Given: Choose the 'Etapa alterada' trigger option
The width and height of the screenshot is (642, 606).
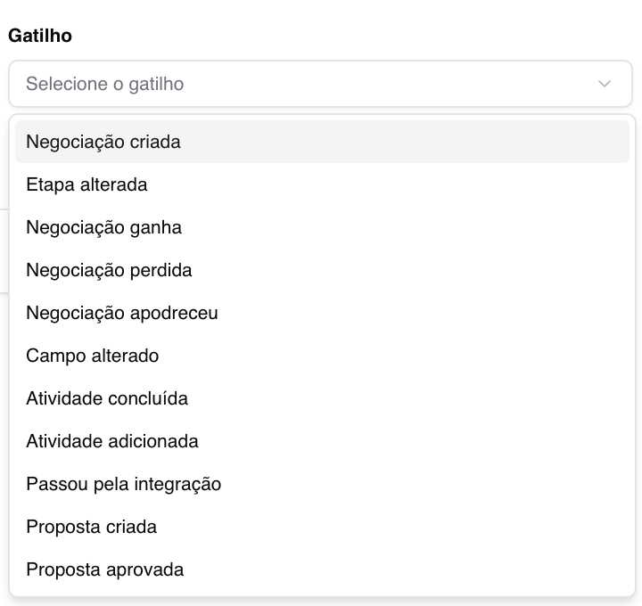Looking at the screenshot, I should point(86,184).
